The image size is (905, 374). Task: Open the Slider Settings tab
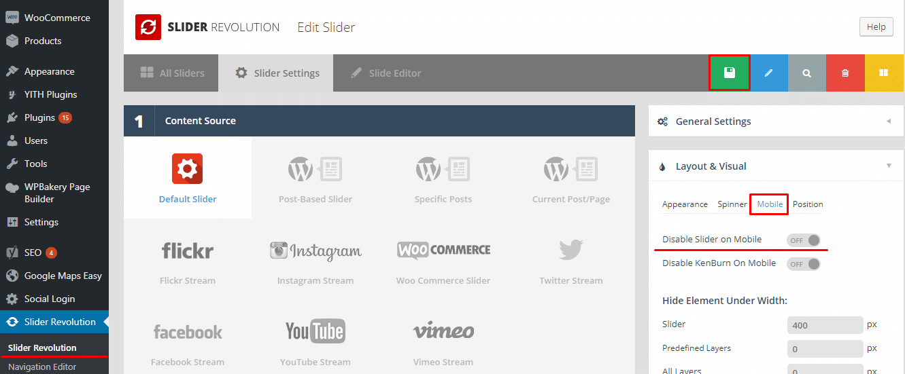click(276, 73)
